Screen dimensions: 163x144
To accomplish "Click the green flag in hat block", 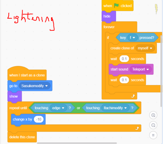I will 116,6.
